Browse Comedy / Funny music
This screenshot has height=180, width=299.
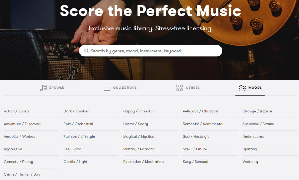19,162
